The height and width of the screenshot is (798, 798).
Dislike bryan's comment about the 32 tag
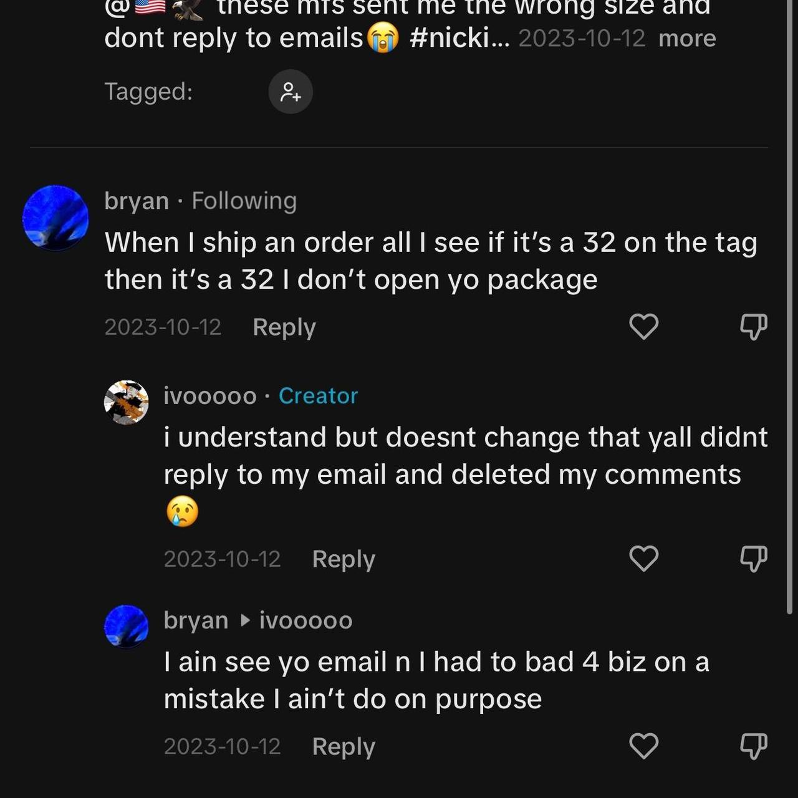[753, 327]
